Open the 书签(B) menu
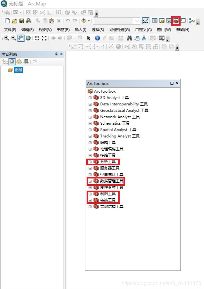The width and height of the screenshot is (204, 289). pyautogui.click(x=63, y=30)
